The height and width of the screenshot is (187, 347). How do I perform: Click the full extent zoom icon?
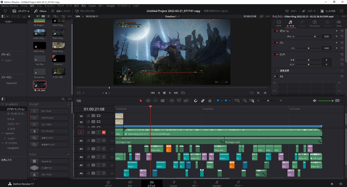[x=237, y=100]
